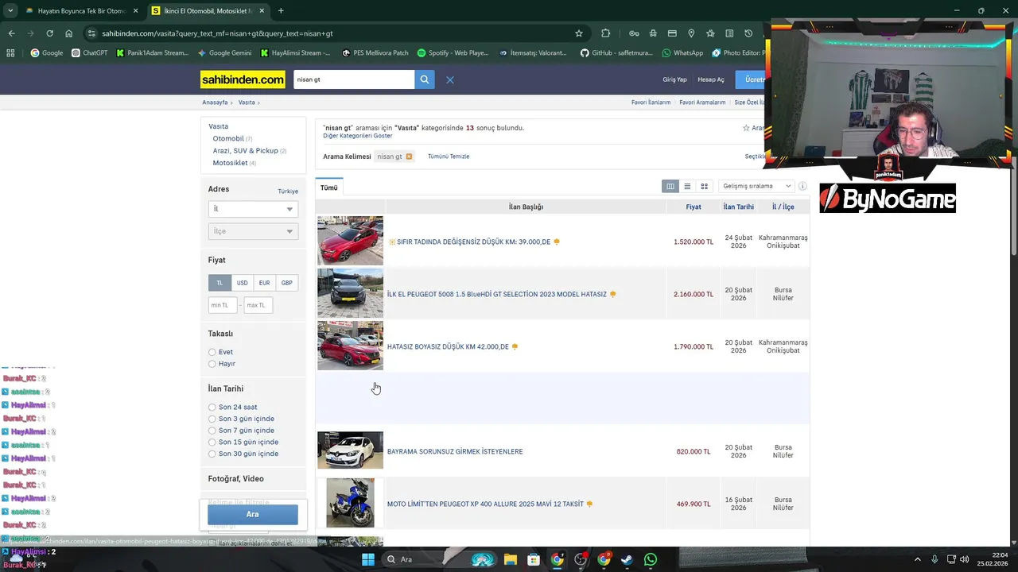Image resolution: width=1018 pixels, height=572 pixels.
Task: Open Windows Start menu
Action: [x=367, y=559]
